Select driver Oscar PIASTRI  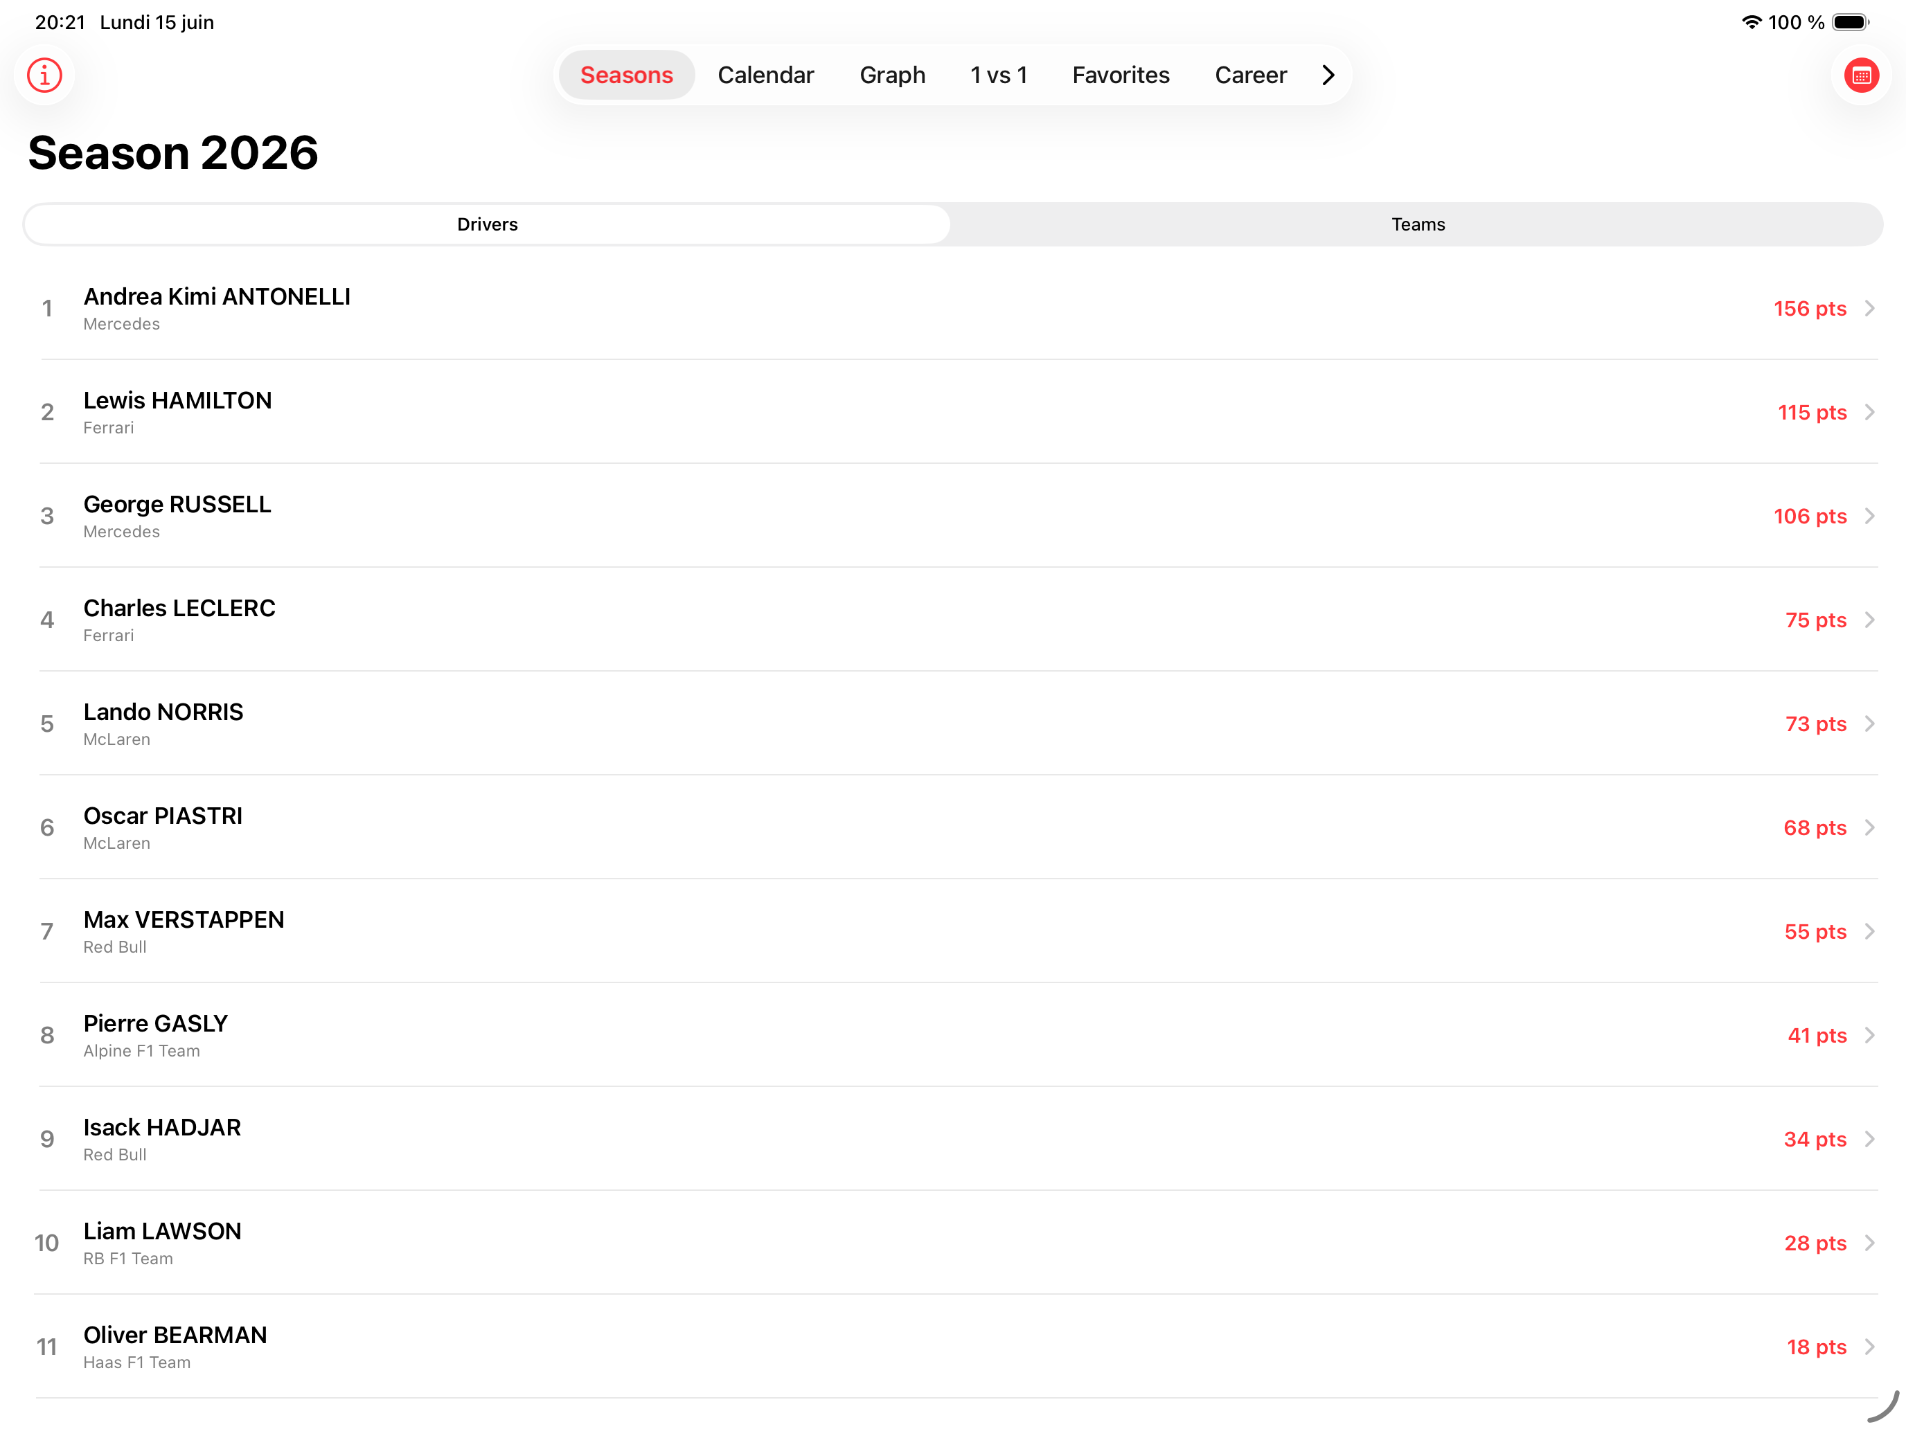coord(163,816)
